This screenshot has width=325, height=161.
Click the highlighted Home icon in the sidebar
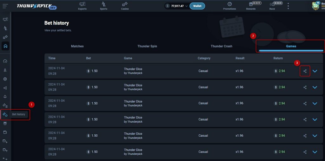click(5, 46)
